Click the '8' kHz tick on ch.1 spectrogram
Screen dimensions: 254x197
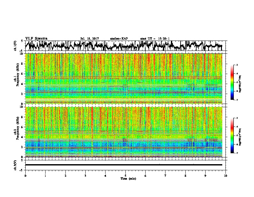point(22,64)
